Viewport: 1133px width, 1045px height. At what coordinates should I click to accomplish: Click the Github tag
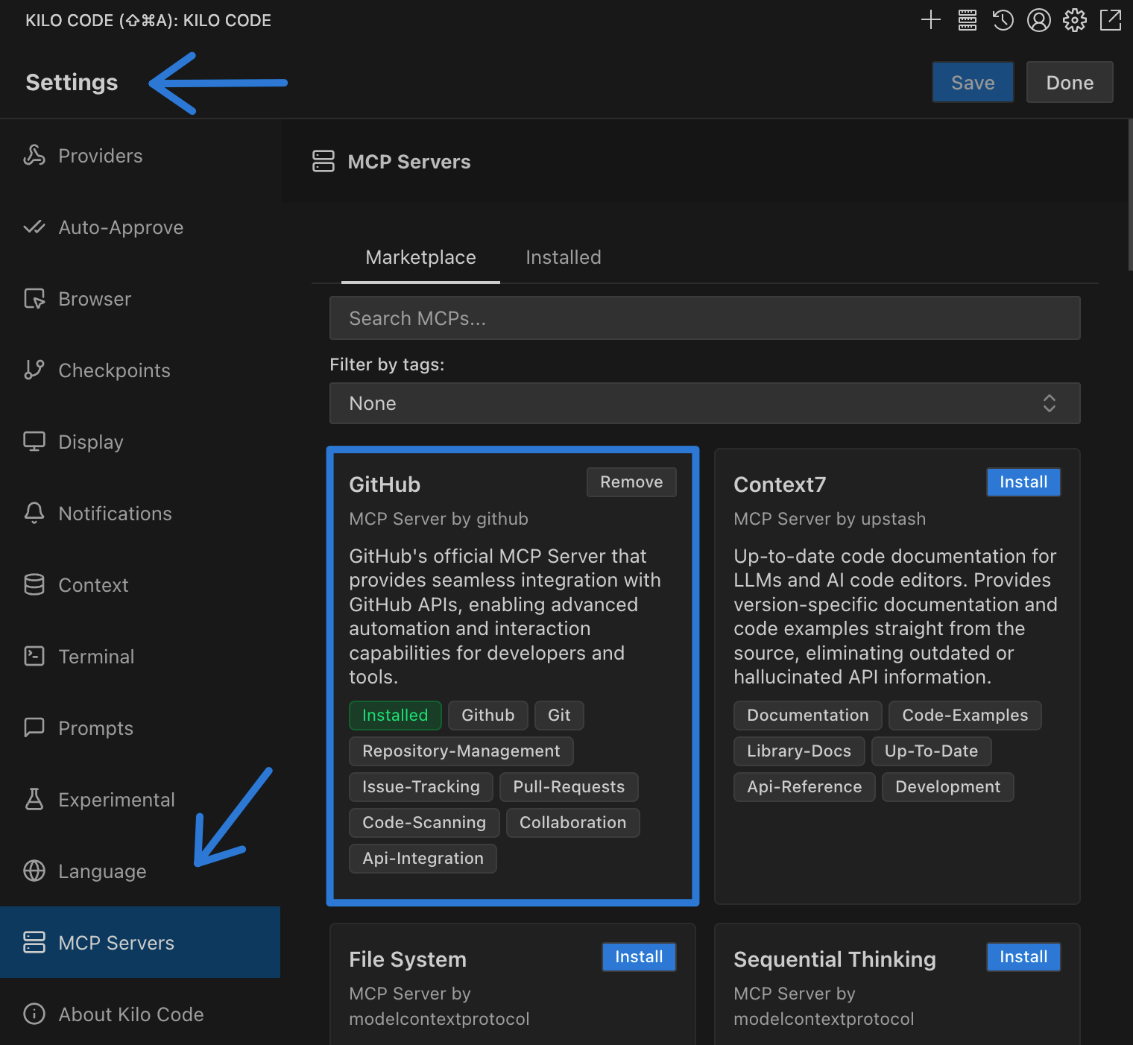click(x=488, y=716)
